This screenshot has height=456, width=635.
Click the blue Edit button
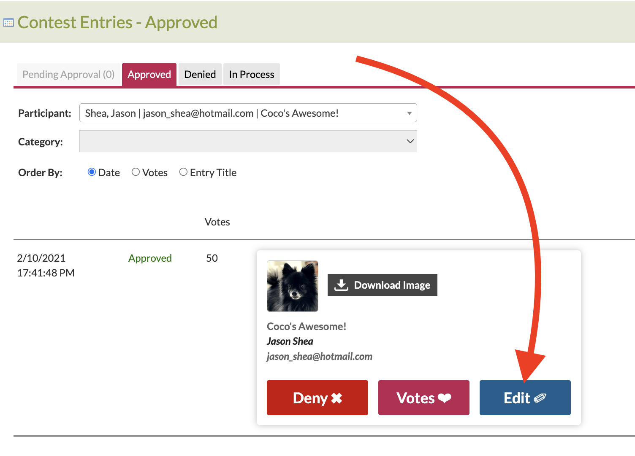click(525, 398)
